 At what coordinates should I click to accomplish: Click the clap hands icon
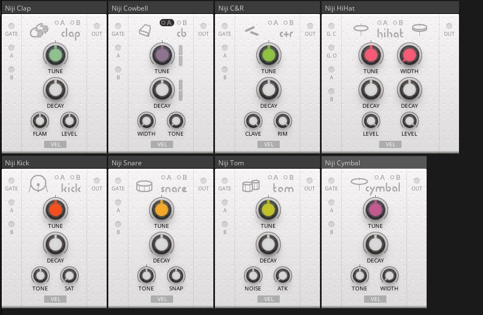[39, 30]
